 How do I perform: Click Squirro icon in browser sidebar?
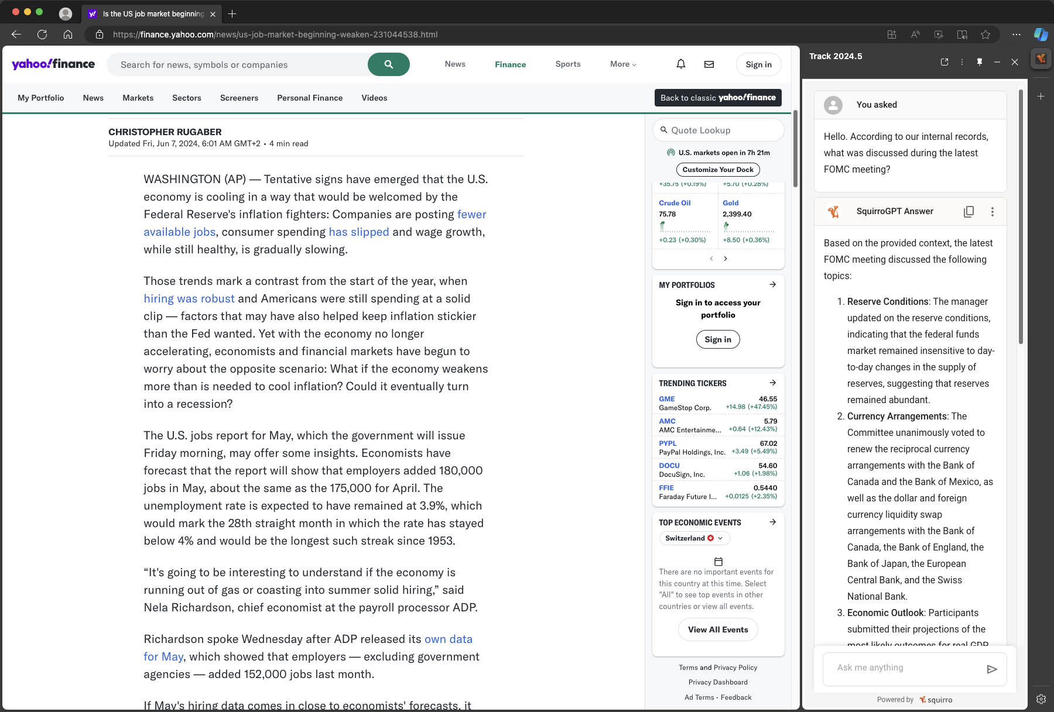tap(1041, 59)
